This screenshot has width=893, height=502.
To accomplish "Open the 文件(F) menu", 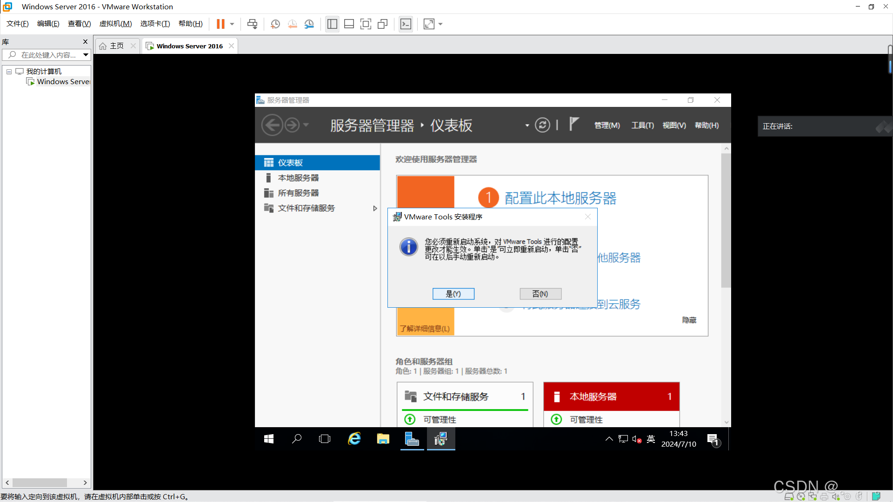I will [18, 24].
